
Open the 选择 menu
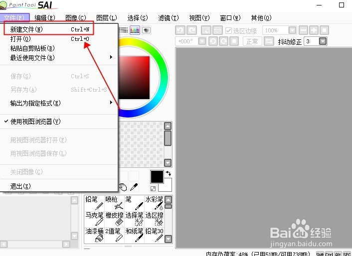pyautogui.click(x=138, y=18)
